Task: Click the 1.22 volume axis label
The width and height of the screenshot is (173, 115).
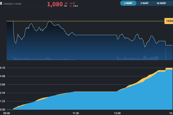Action: pyautogui.click(x=3, y=101)
